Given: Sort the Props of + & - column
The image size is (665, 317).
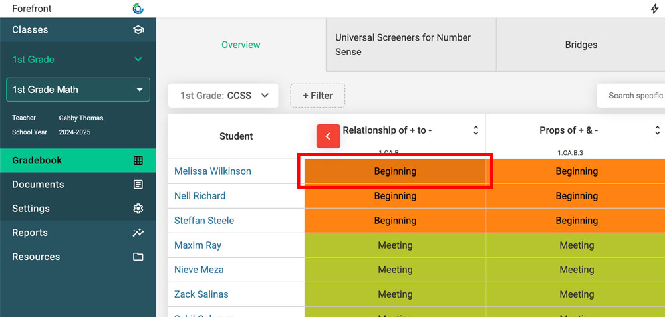Looking at the screenshot, I should point(657,130).
